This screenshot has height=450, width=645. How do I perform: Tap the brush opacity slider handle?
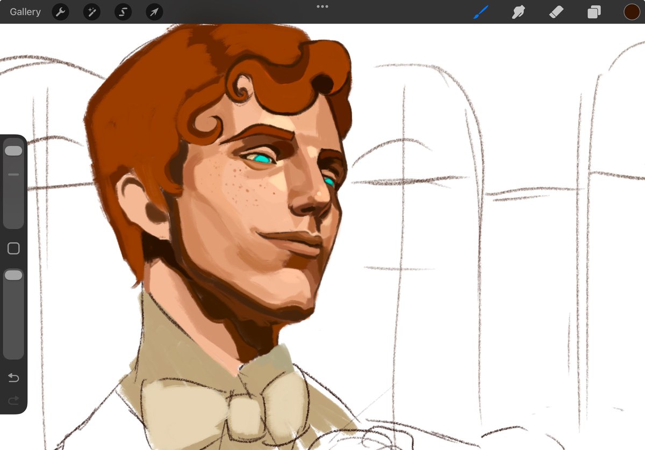tap(13, 275)
